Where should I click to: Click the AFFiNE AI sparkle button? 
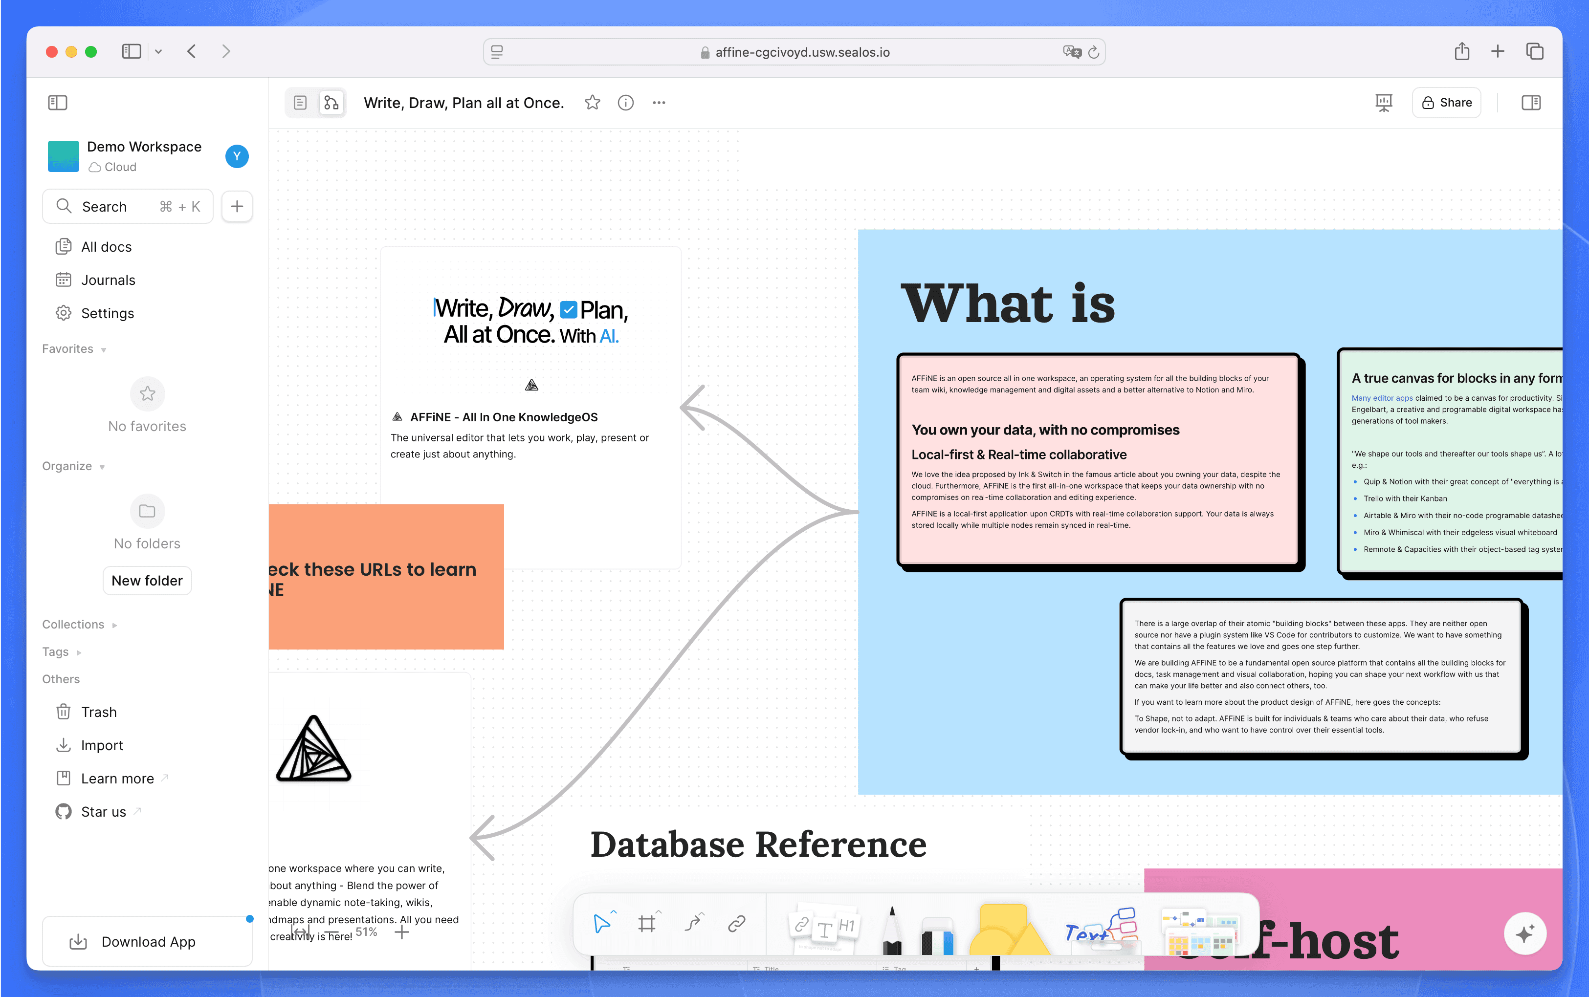[x=1524, y=933]
